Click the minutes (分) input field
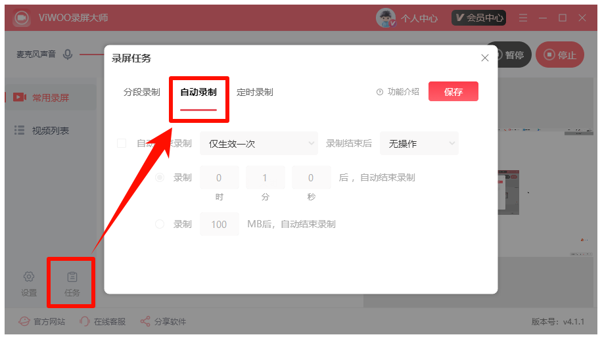Screen dimensions: 602x339 266,177
